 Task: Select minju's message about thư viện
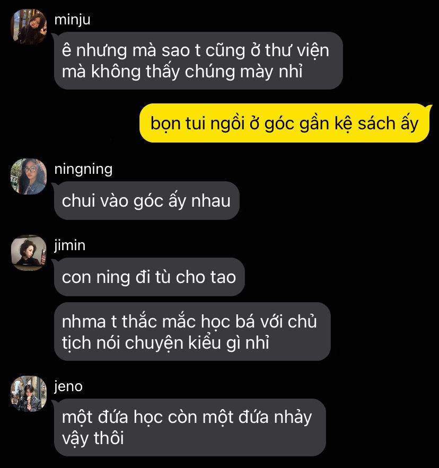198,60
